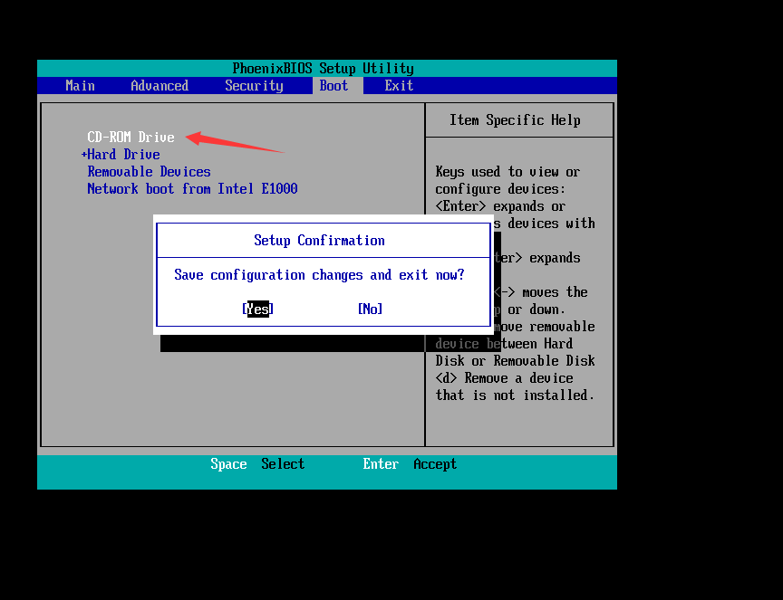783x600 pixels.
Task: Select Network boot from Intel E1000
Action: point(192,189)
